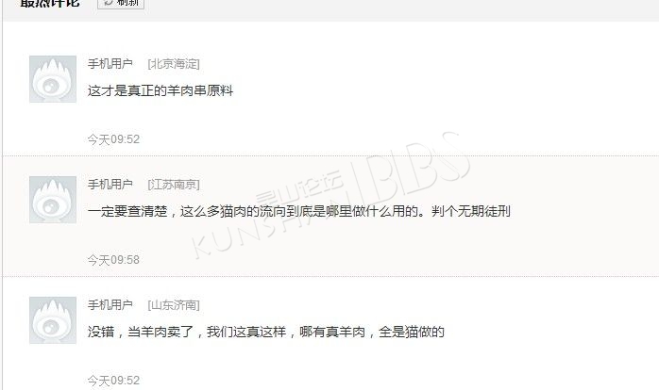Click the comment starting with 没错，当羊肉卖了
Screen dimensions: 659x390
pyautogui.click(x=265, y=332)
